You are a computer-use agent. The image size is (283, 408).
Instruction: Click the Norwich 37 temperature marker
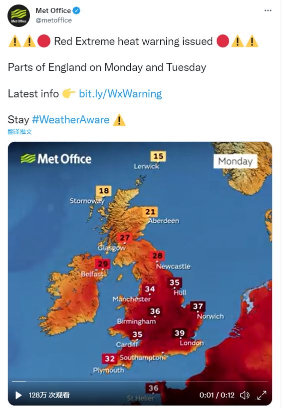coord(198,306)
